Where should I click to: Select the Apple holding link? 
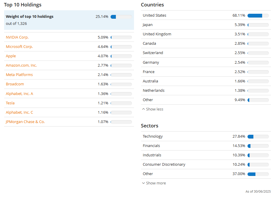tap(11, 56)
